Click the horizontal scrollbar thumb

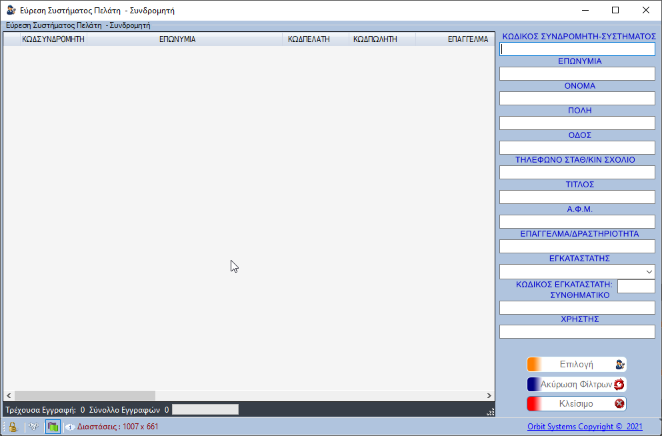point(85,395)
